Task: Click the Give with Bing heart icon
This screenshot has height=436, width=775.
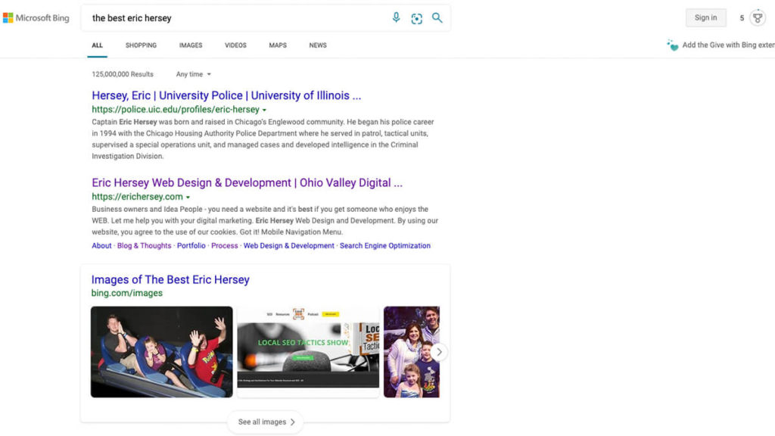Action: 672,45
